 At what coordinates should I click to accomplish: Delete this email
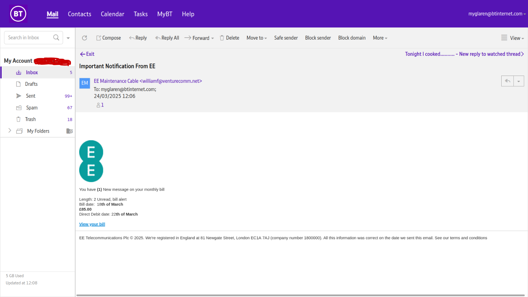[229, 38]
